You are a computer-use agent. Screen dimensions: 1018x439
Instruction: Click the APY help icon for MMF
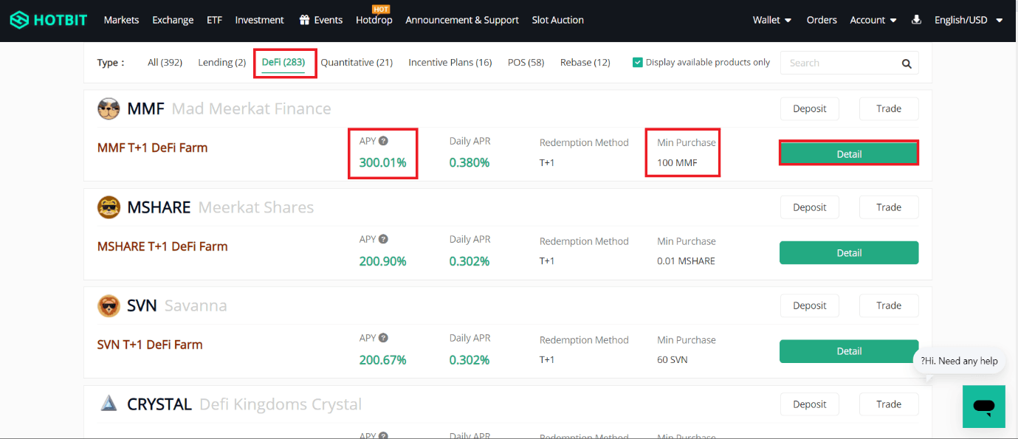pyautogui.click(x=384, y=141)
